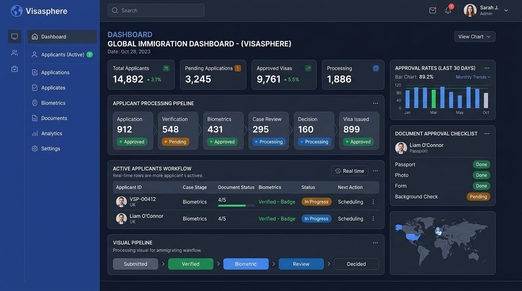Click the Visasphere globe logo
Viewport: 522px width, 291px height.
click(x=17, y=11)
